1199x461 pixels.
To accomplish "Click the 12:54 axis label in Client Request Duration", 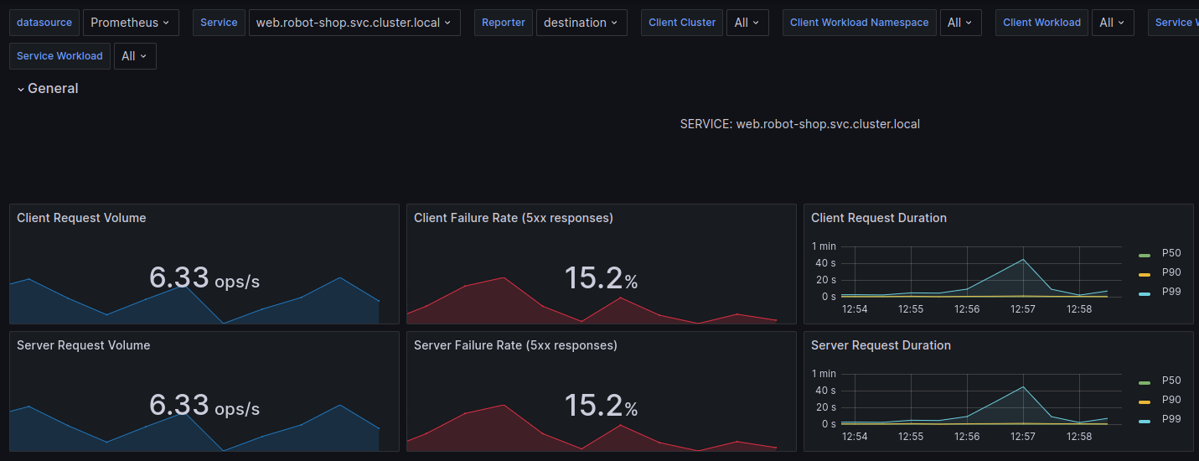I will point(855,309).
